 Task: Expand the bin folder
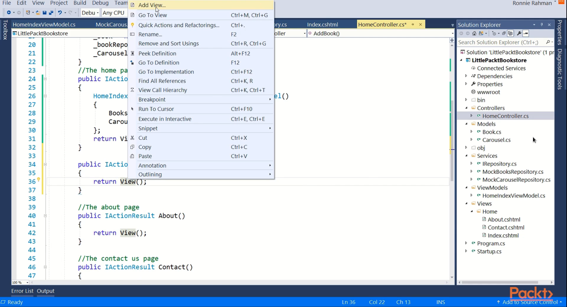466,100
